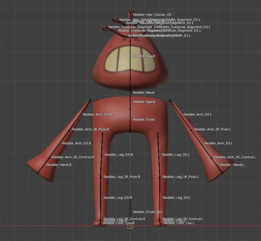Click the Reddie_Arm_IK_Control.R label

73,157
